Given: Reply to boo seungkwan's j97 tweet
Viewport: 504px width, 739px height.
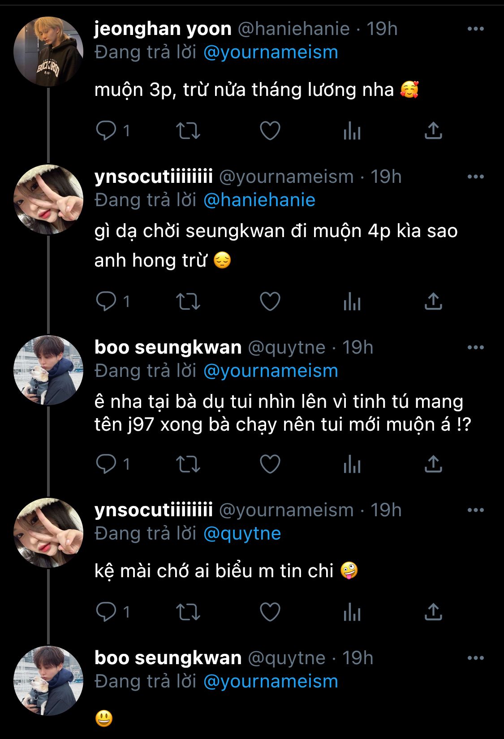Looking at the screenshot, I should [x=107, y=464].
